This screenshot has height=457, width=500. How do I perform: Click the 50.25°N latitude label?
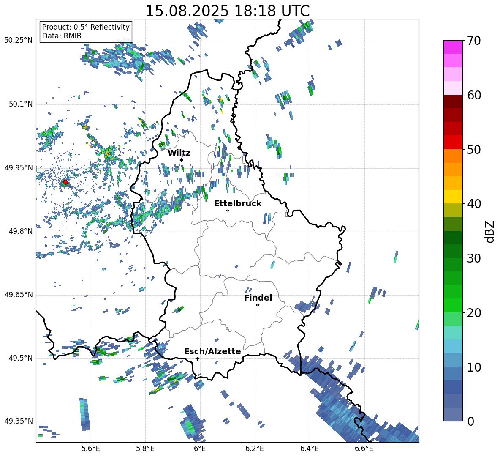click(19, 41)
